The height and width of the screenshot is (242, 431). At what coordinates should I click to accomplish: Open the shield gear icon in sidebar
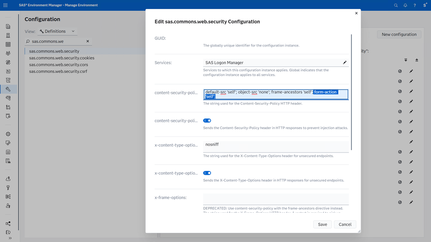pyautogui.click(x=8, y=116)
